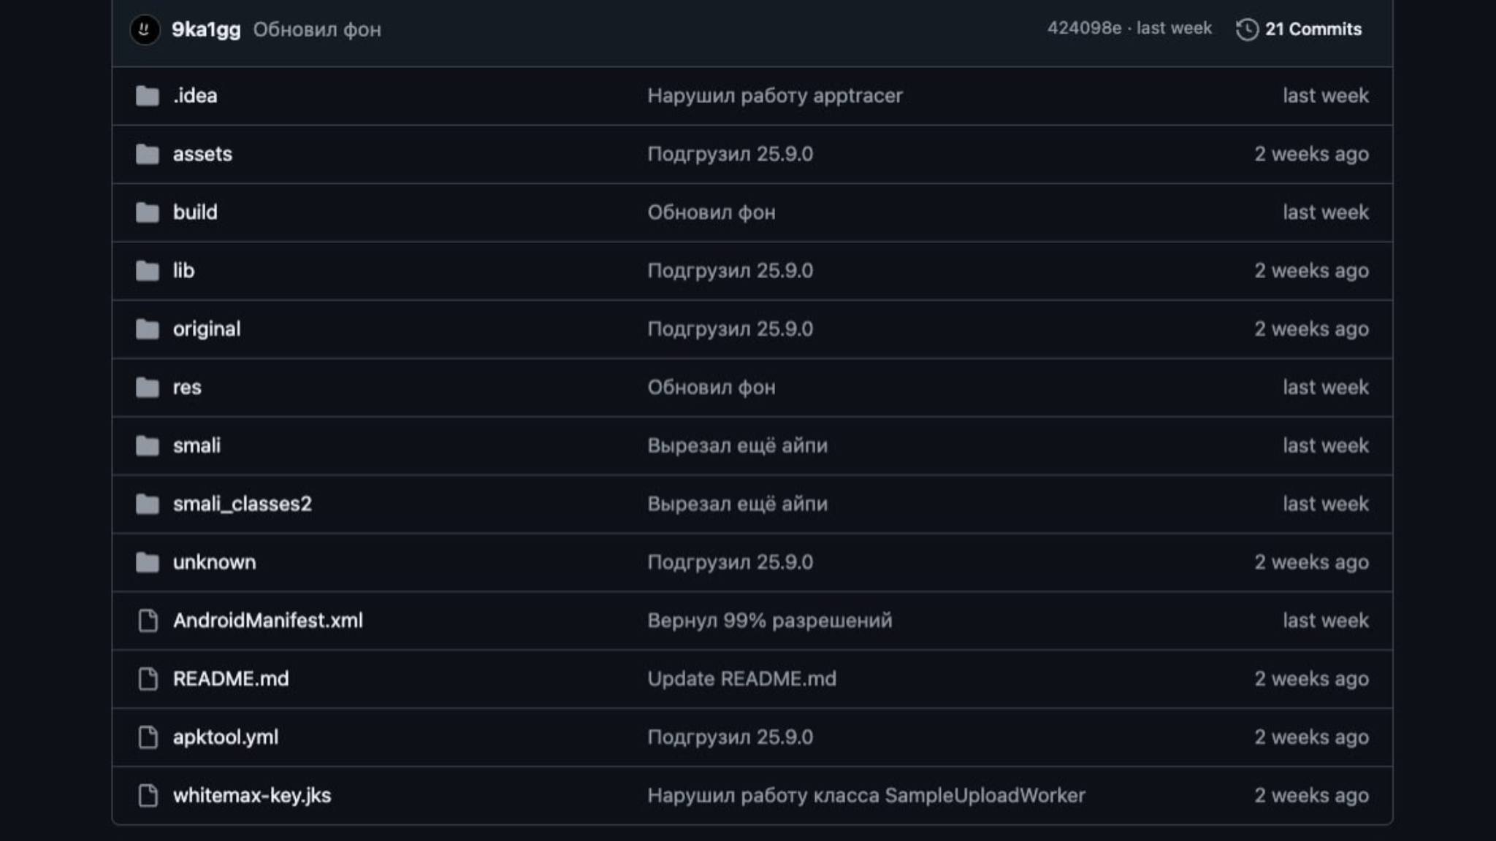
Task: Open commit Вернул 99% разрешений
Action: coord(770,621)
